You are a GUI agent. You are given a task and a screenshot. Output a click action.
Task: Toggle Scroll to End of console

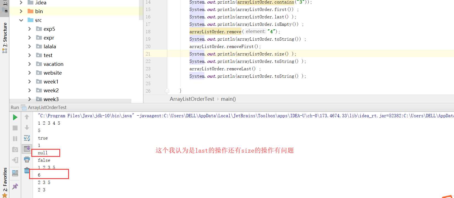[27, 149]
